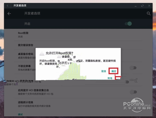The height and width of the screenshot is (118, 156).
Task: Open search with the magnifier icon
Action: 148,14
